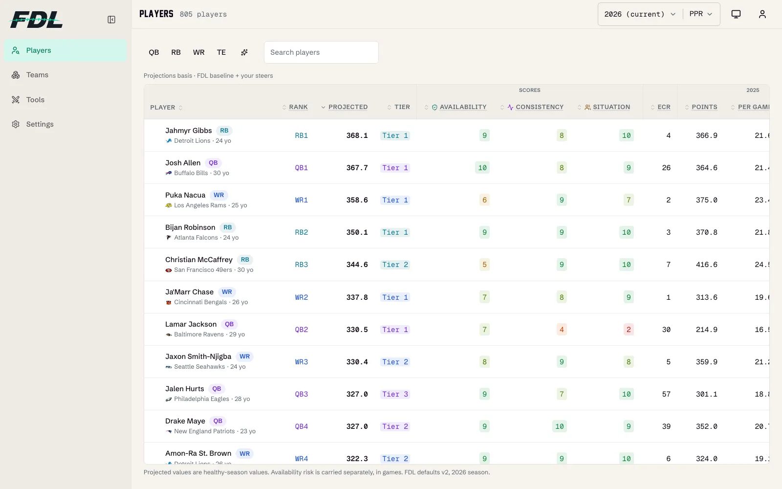The image size is (782, 489).
Task: Sort by the ECR column
Action: pyautogui.click(x=660, y=107)
